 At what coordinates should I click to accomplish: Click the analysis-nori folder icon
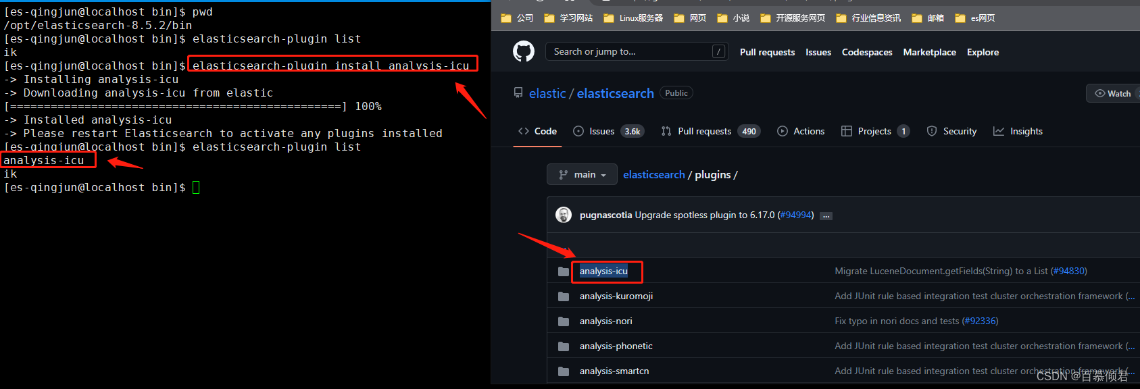coord(564,321)
